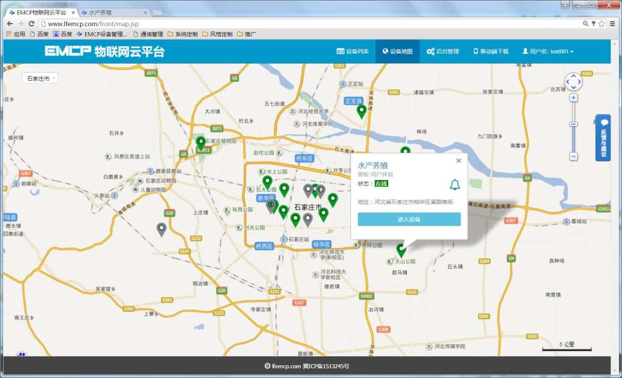Focus the address bar showing www.lfemcp.com/front/map.jsp

pos(309,24)
